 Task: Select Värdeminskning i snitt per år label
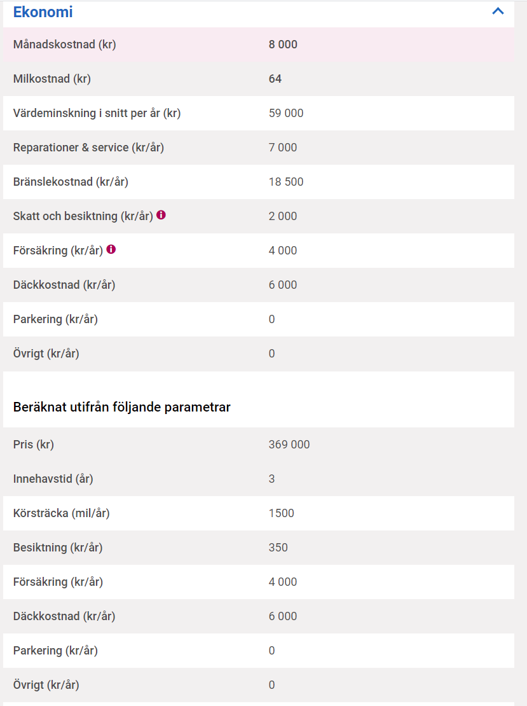pyautogui.click(x=97, y=113)
